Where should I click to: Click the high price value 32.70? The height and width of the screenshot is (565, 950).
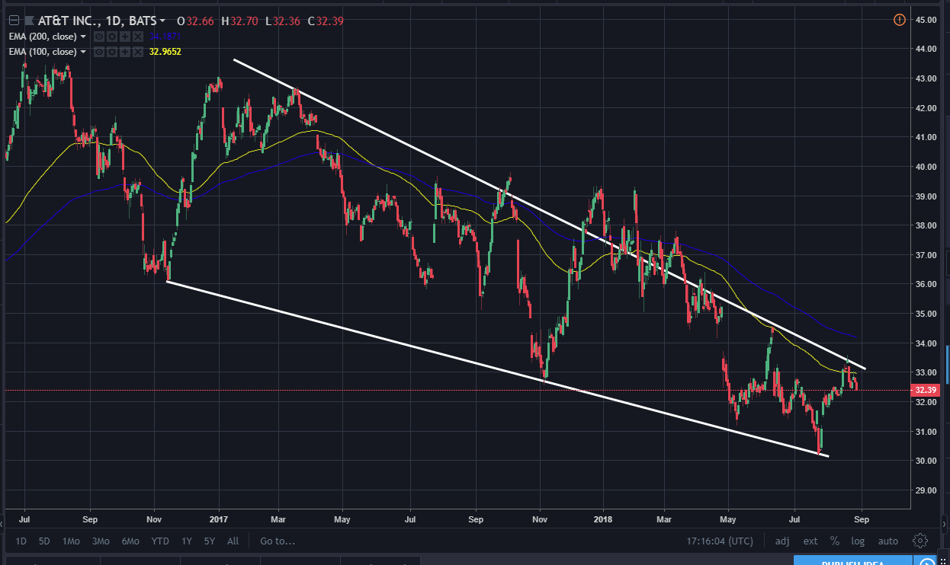(244, 21)
